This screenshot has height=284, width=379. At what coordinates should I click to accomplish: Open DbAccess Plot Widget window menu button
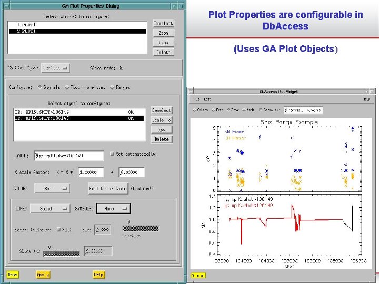coord(191,92)
